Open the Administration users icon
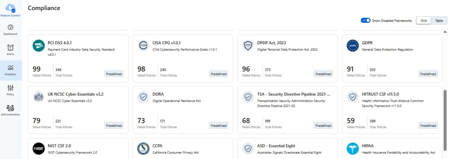The image size is (449, 159). pos(10,108)
